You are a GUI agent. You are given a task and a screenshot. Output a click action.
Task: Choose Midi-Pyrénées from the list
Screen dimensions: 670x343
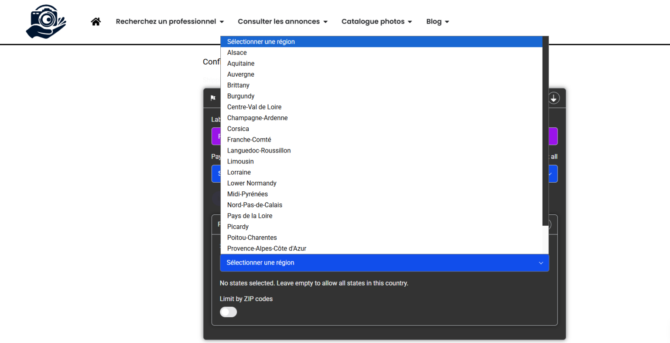(247, 194)
